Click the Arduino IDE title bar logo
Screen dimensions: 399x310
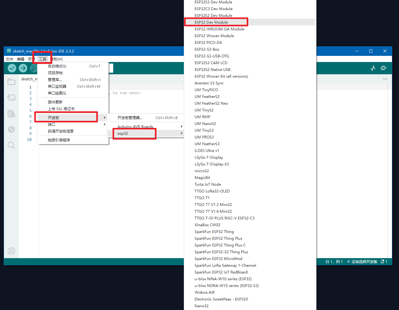click(x=9, y=51)
